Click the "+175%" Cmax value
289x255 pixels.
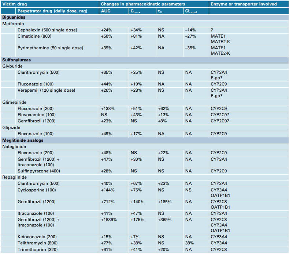(x=137, y=220)
